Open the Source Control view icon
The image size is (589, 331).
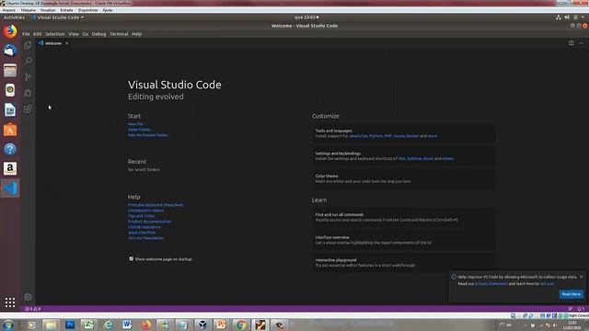click(x=28, y=77)
